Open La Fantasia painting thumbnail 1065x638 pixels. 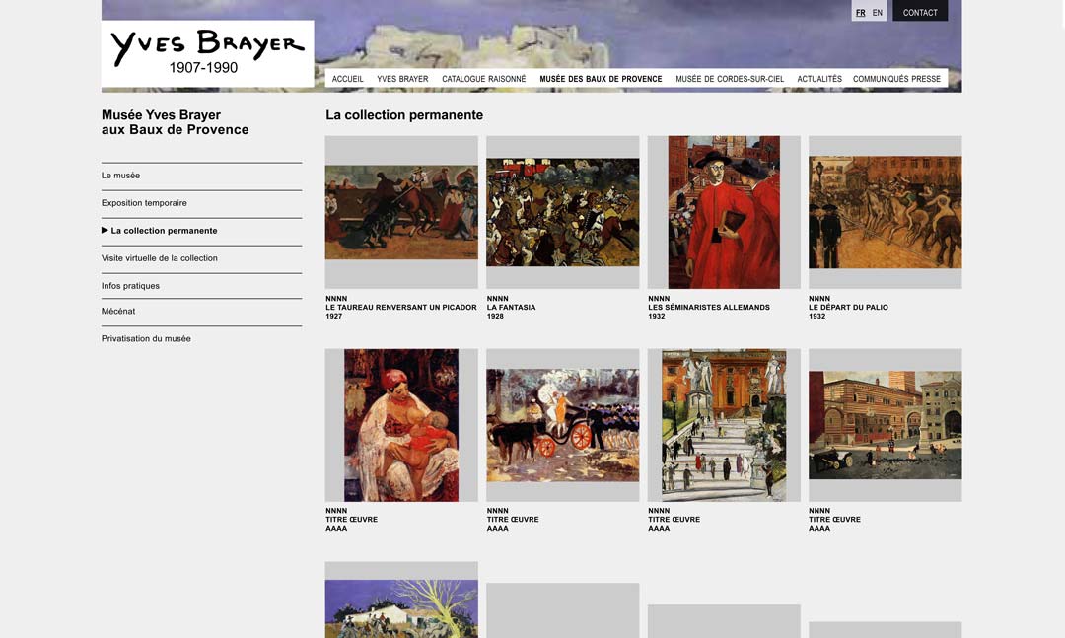click(562, 212)
